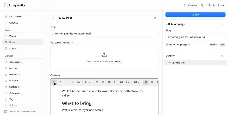
Task: Click the info icon next to Content language
Action: click(189, 45)
